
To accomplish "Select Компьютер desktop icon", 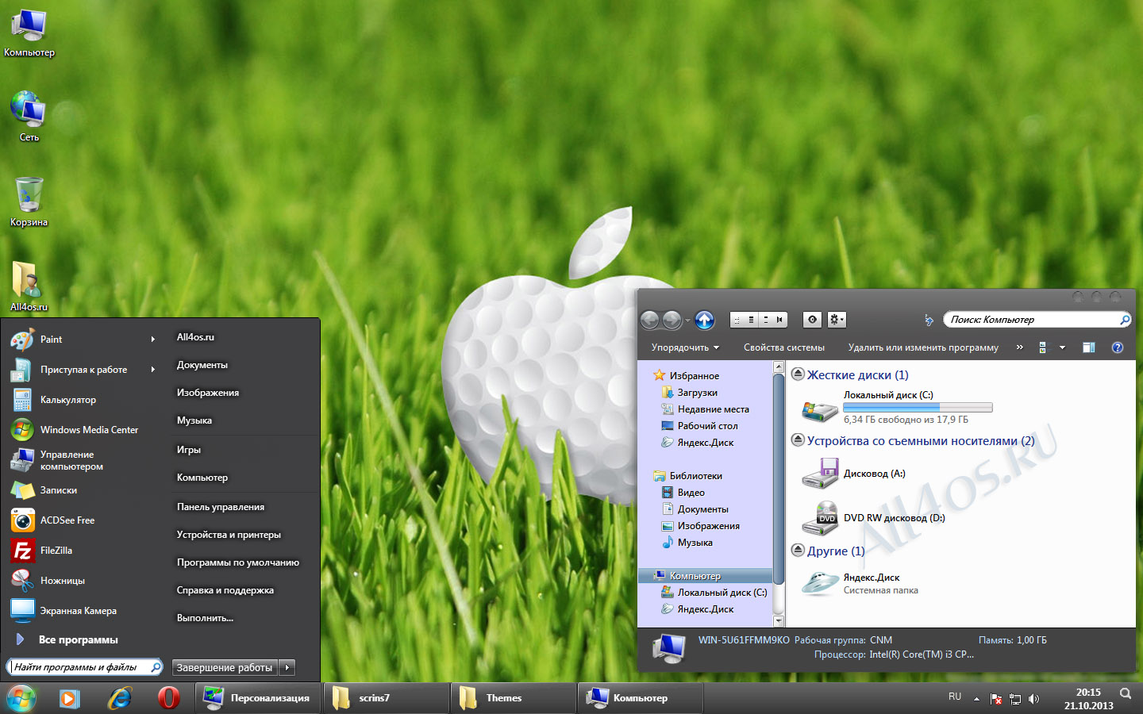I will 29,33.
